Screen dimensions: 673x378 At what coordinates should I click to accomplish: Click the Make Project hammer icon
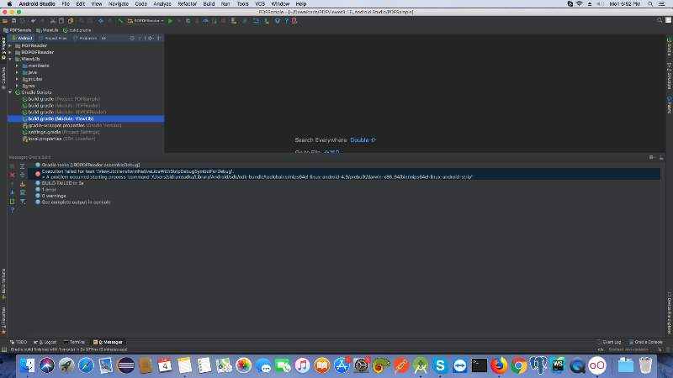119,20
